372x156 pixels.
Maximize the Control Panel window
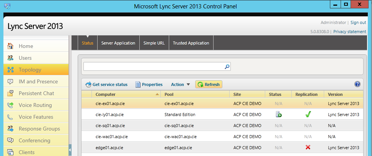[346, 5]
